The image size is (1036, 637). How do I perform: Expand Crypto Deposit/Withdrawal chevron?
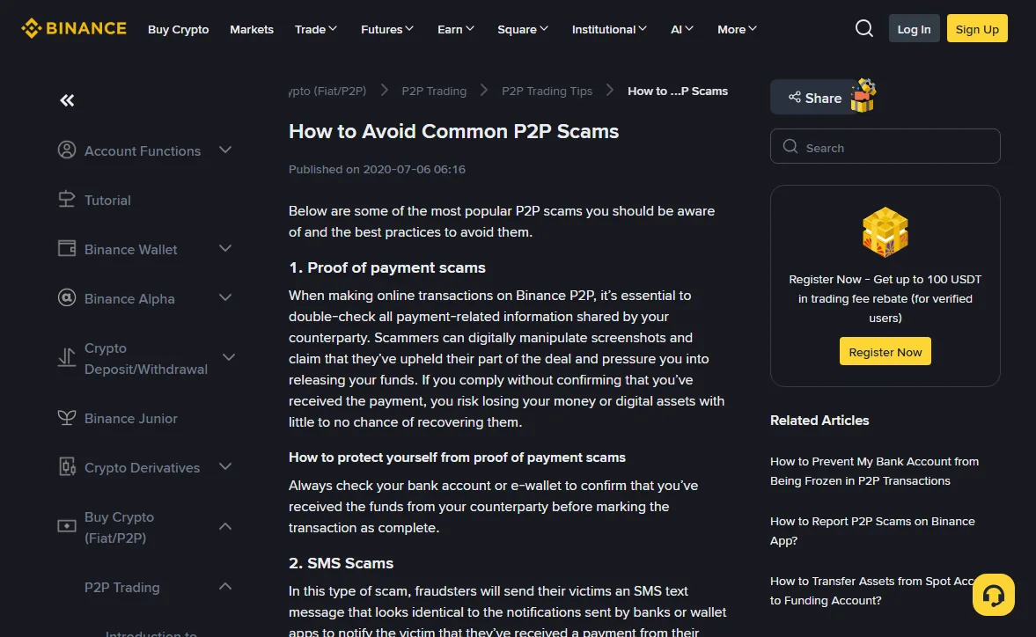pyautogui.click(x=229, y=358)
